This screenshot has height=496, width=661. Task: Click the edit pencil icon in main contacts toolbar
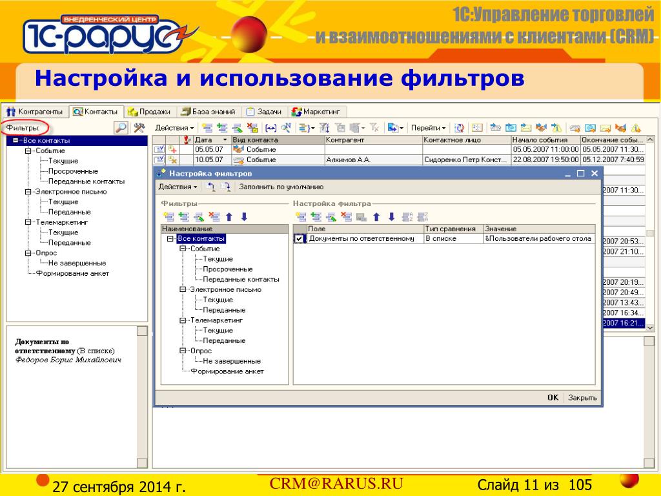[x=237, y=128]
